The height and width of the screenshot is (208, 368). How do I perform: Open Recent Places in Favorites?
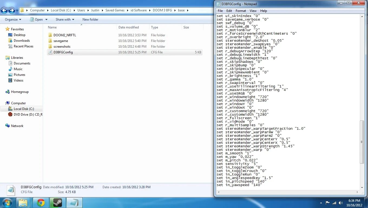[x=24, y=46]
